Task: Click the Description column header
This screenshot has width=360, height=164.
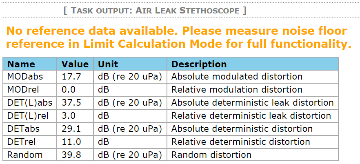Action: tap(253, 64)
